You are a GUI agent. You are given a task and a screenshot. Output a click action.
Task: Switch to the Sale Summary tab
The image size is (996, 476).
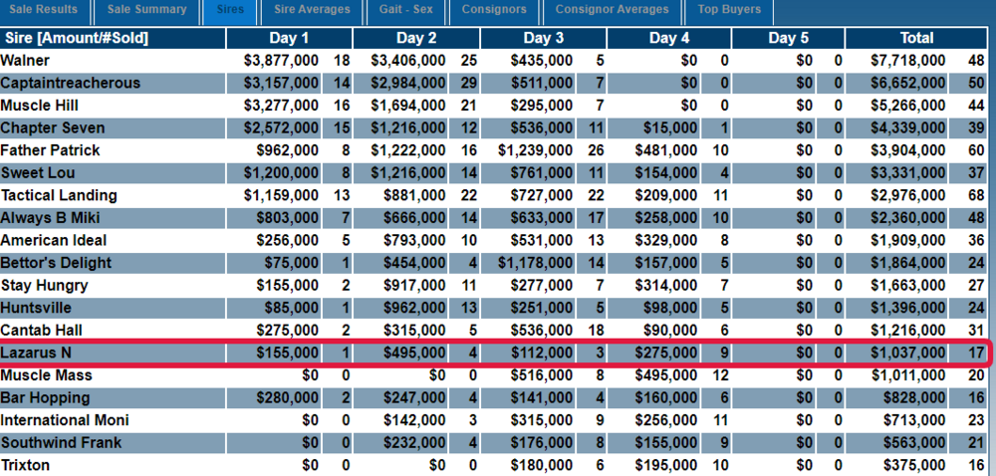pos(146,10)
